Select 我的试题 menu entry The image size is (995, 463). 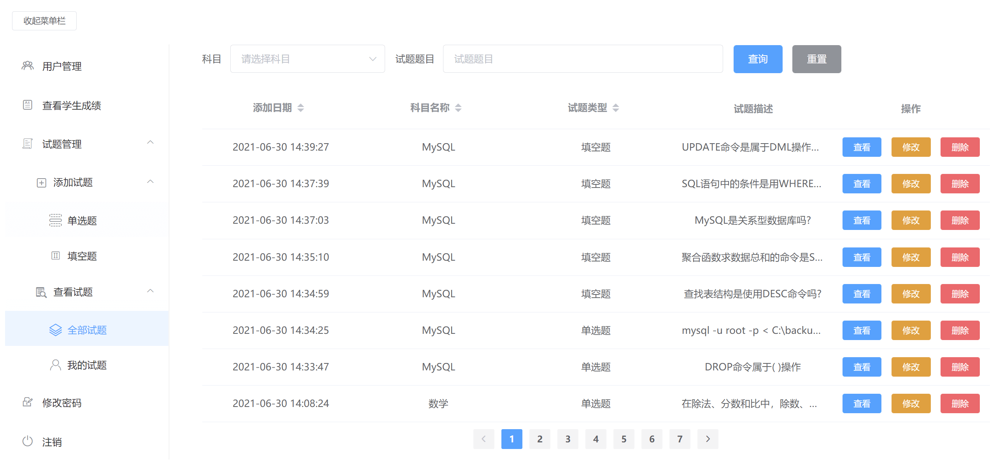pyautogui.click(x=87, y=365)
